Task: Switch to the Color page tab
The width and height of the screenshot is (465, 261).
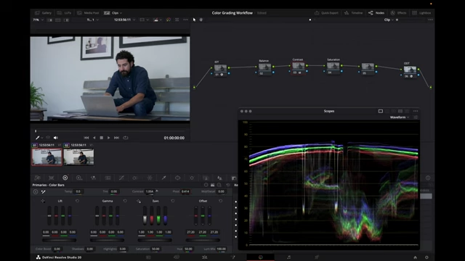Action: [x=261, y=257]
